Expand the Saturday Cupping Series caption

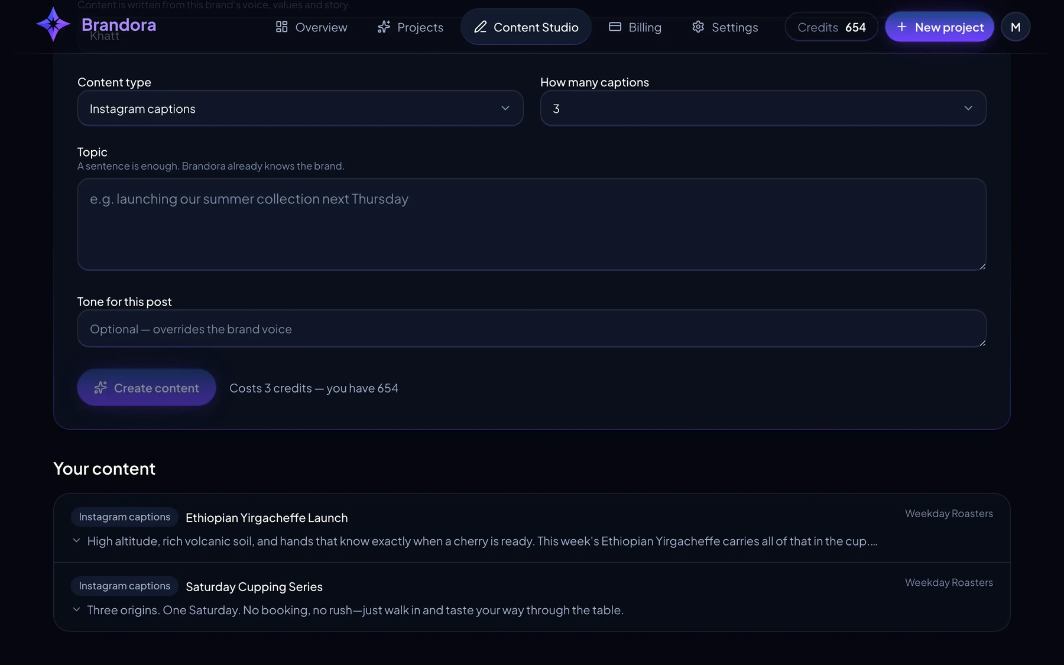click(76, 609)
